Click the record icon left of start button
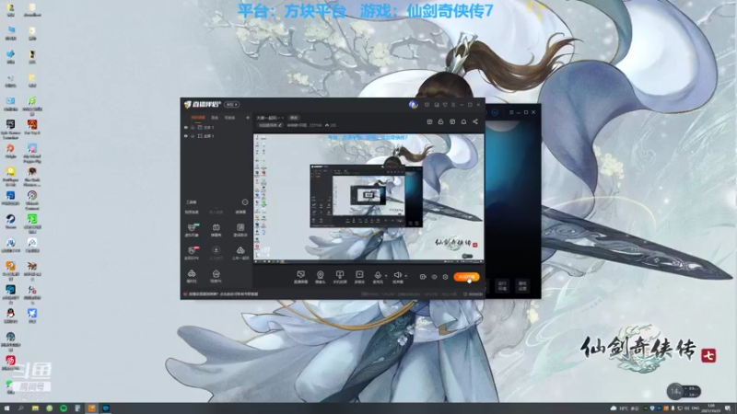Image resolution: width=737 pixels, height=414 pixels. (423, 277)
